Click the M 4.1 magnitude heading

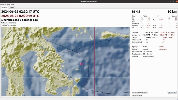(136, 12)
